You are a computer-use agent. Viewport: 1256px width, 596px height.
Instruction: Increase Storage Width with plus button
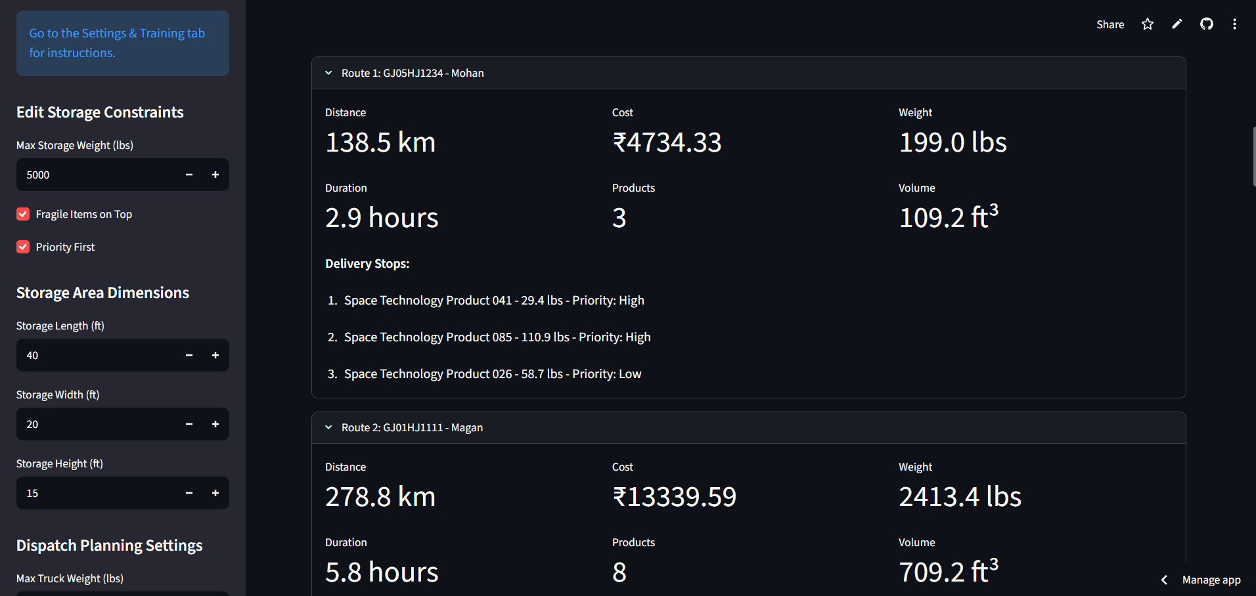(x=215, y=424)
